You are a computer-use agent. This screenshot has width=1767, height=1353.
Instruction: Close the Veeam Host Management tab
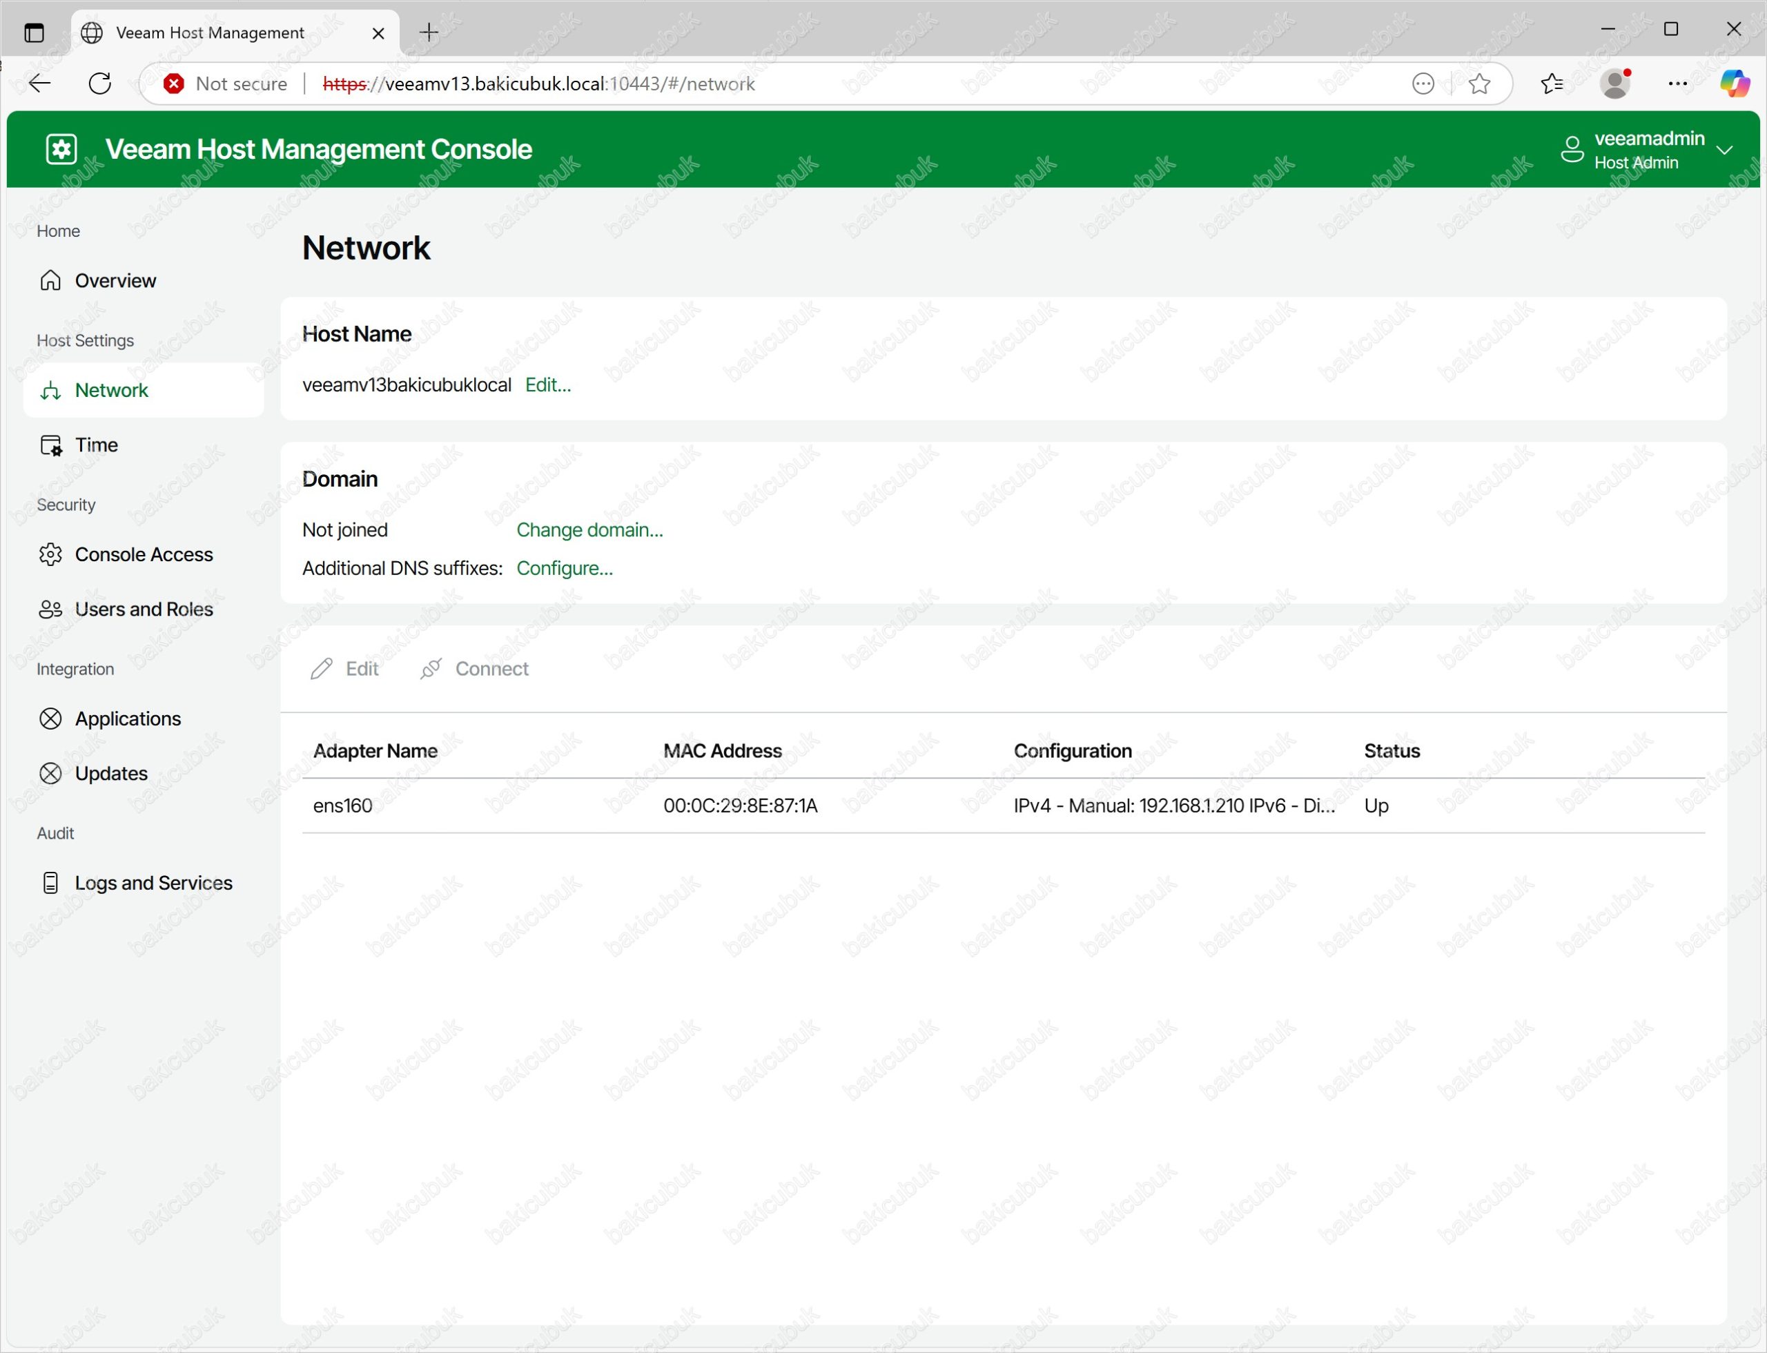point(378,33)
